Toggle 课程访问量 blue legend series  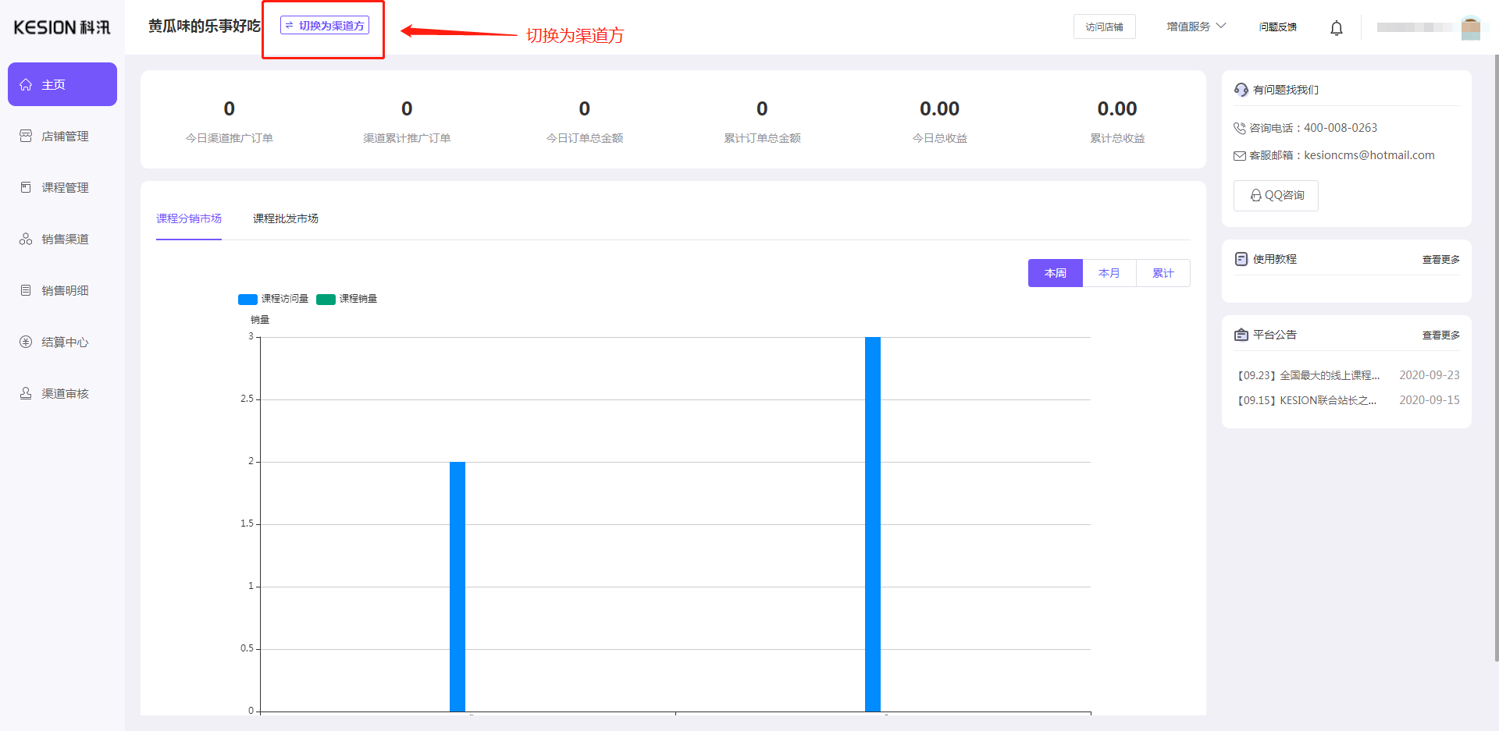tap(248, 299)
